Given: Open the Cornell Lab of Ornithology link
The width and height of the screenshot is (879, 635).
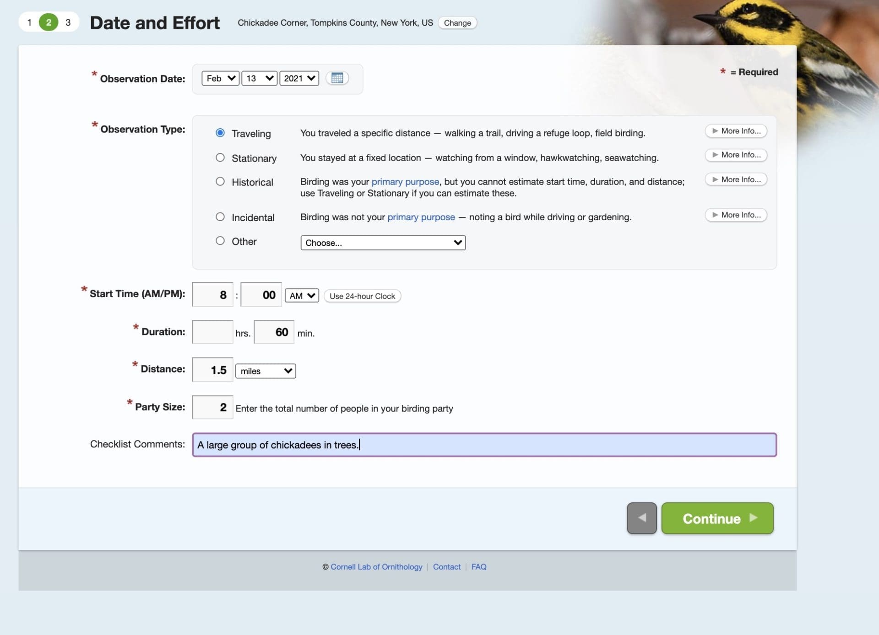Looking at the screenshot, I should pos(376,567).
